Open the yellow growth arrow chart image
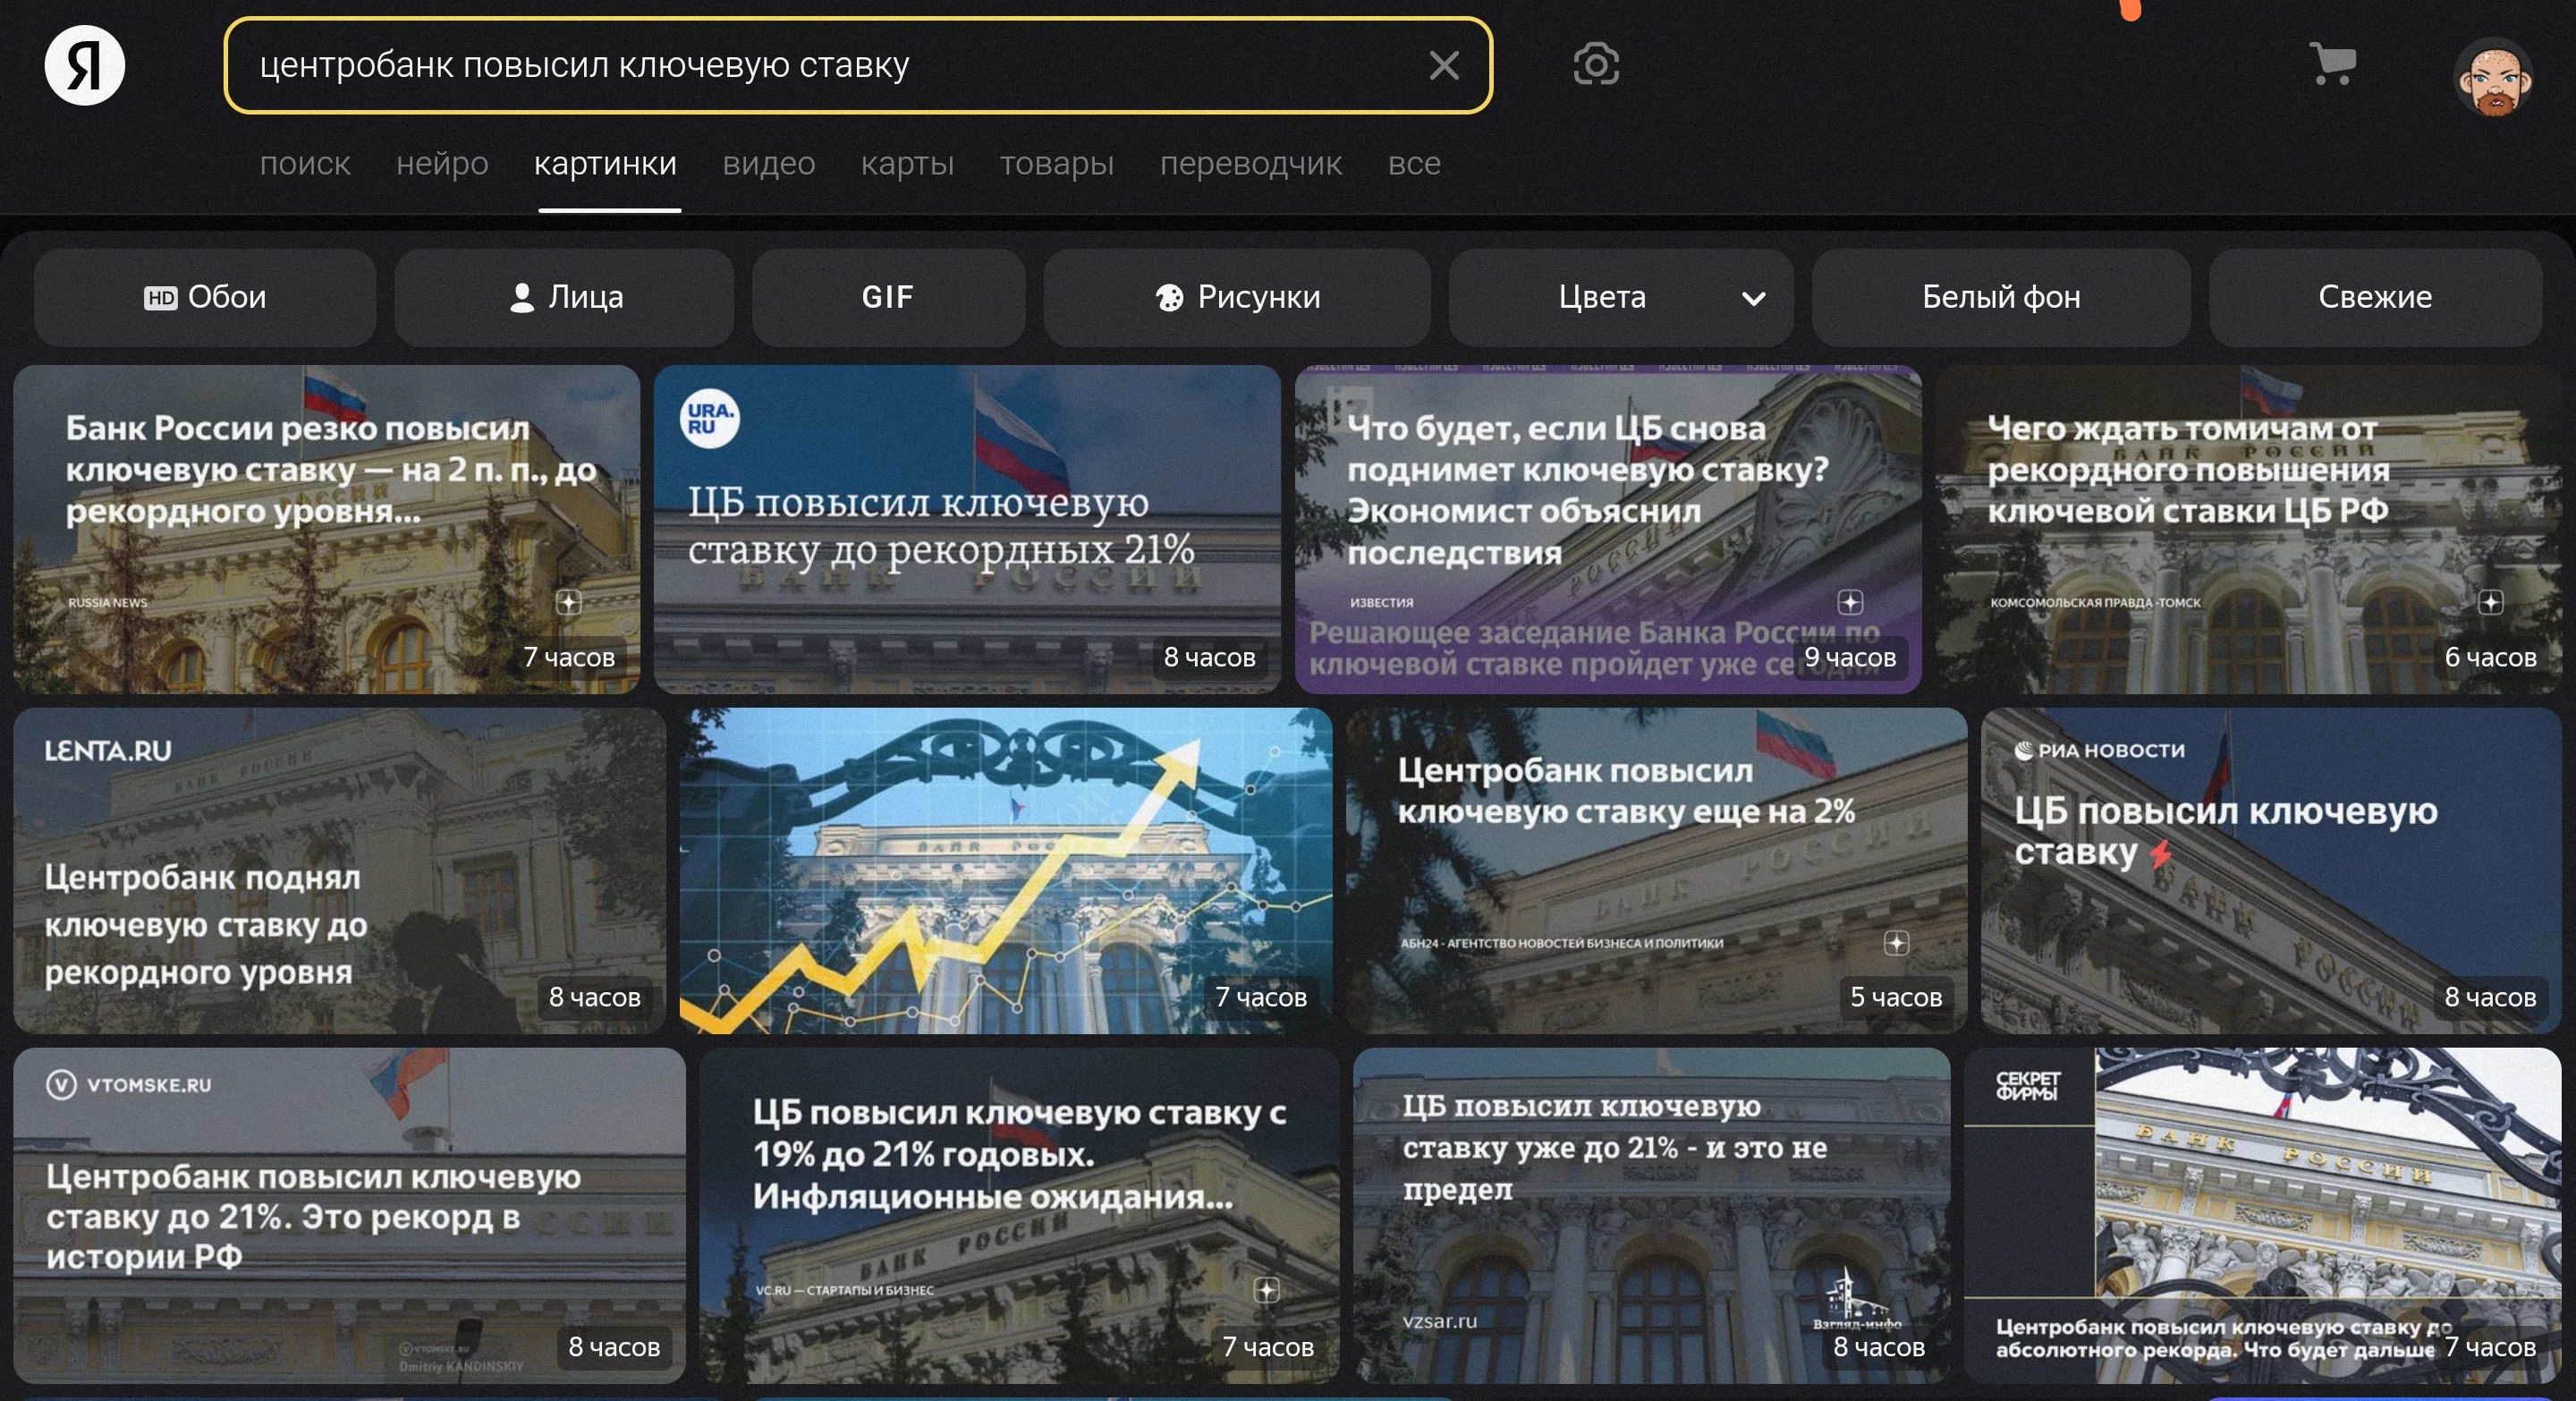Screen dimensions: 2576x1401 point(1006,871)
